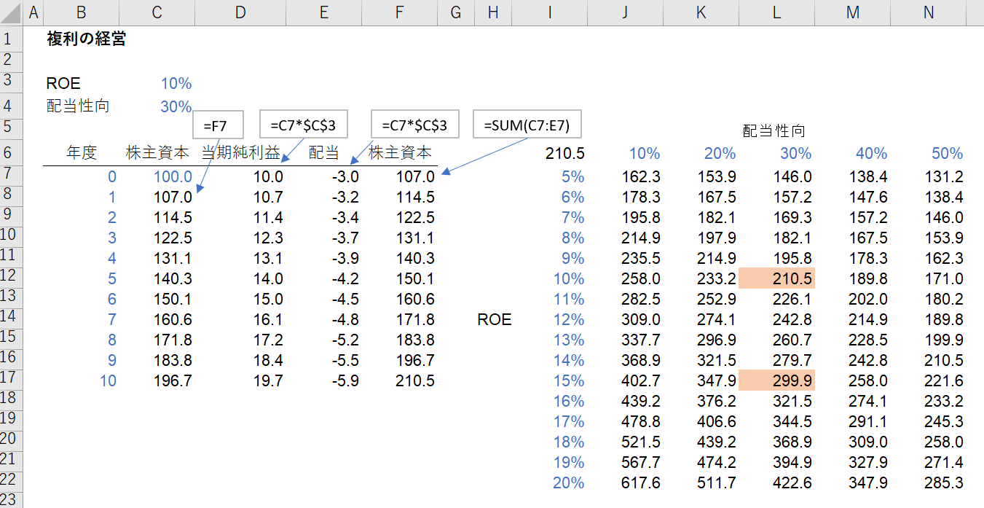Select column F header
Screen dimensions: 984x508
pyautogui.click(x=398, y=12)
